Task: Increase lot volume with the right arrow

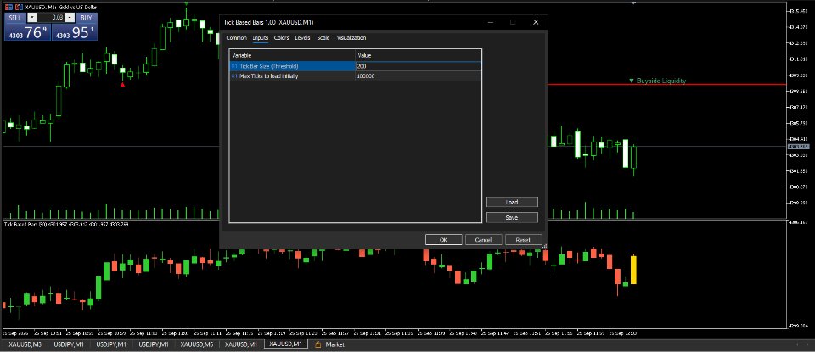Action: [x=70, y=18]
